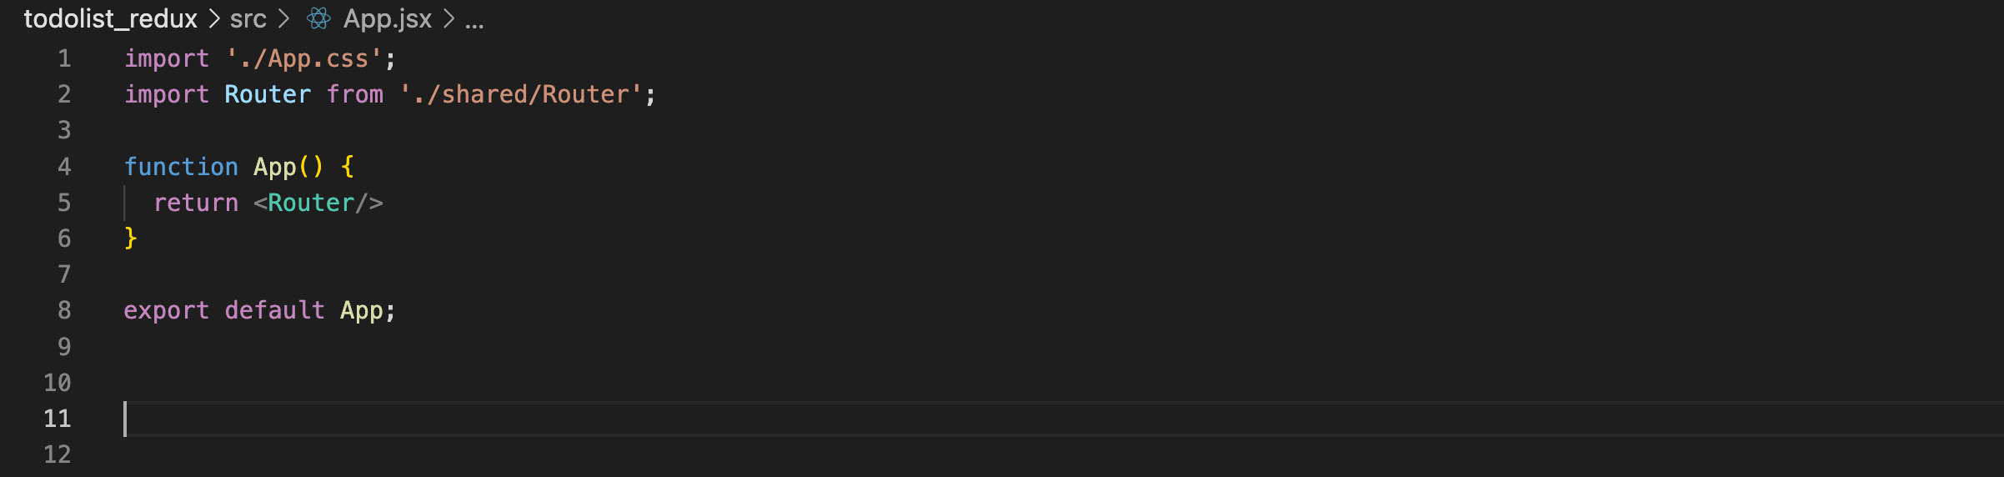The width and height of the screenshot is (2004, 477).
Task: Open the src breadcrumb segment
Action: [248, 18]
